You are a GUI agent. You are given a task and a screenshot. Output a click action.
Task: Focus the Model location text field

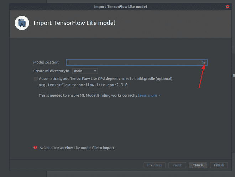134,62
